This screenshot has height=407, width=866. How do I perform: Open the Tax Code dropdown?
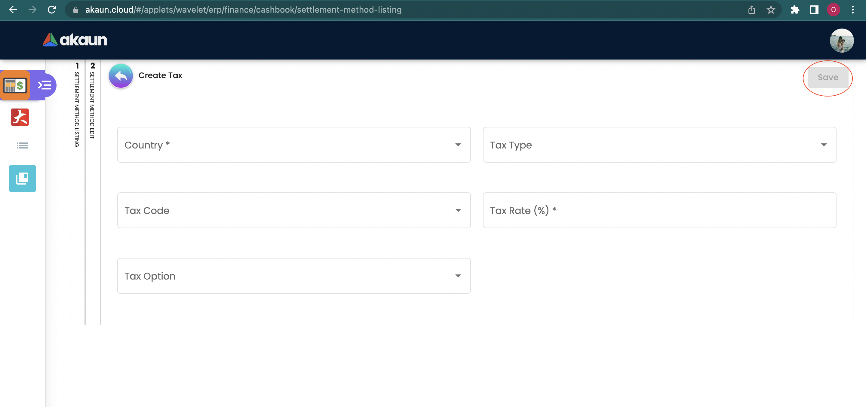coord(293,210)
